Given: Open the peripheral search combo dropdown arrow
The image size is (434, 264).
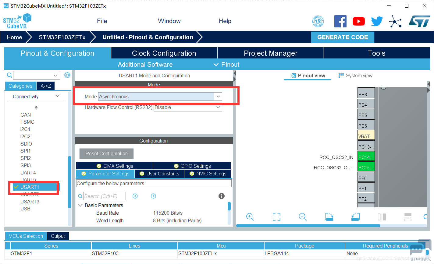Looking at the screenshot, I should click(55, 75).
